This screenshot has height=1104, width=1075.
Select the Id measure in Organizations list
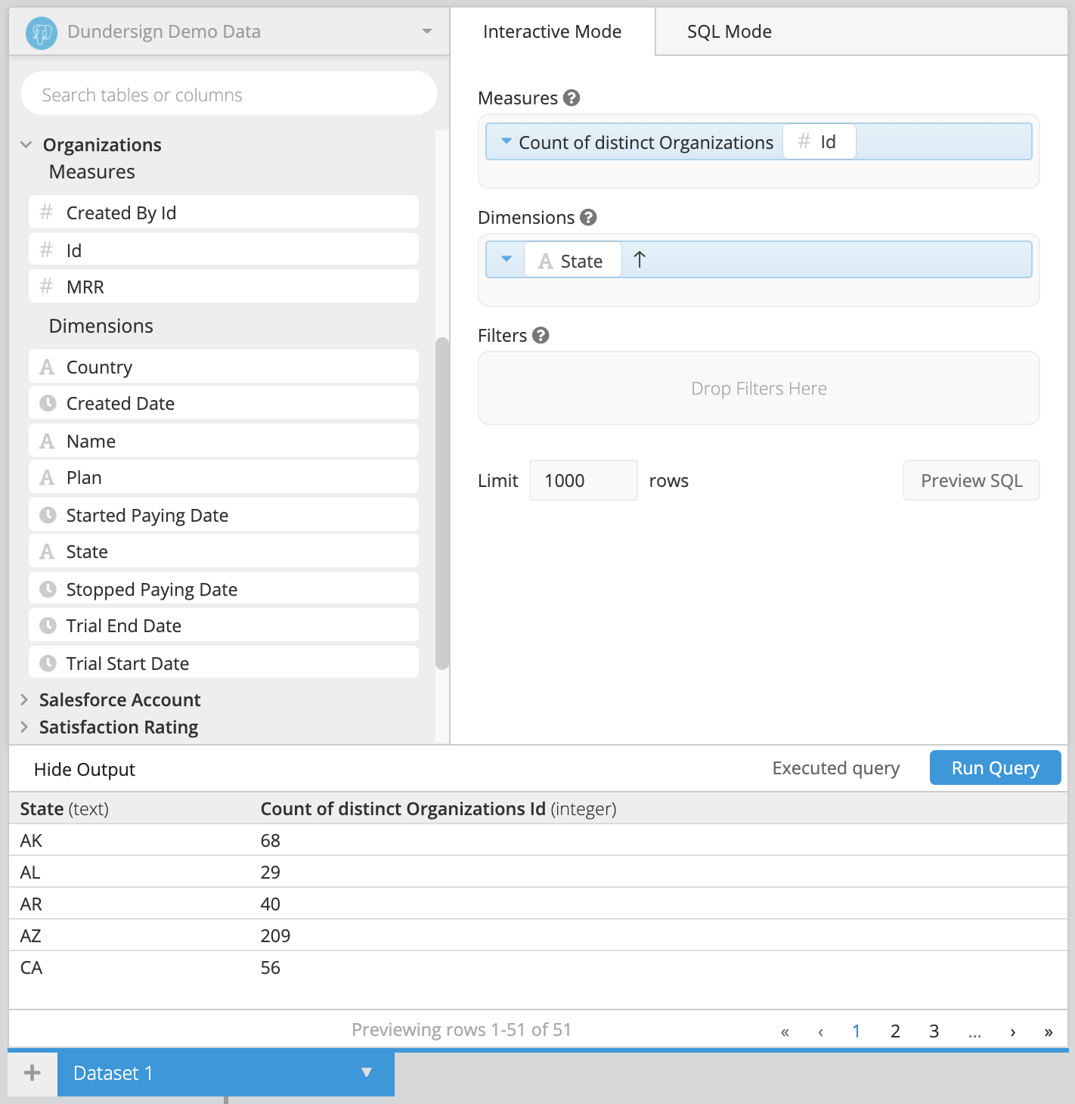coord(224,250)
